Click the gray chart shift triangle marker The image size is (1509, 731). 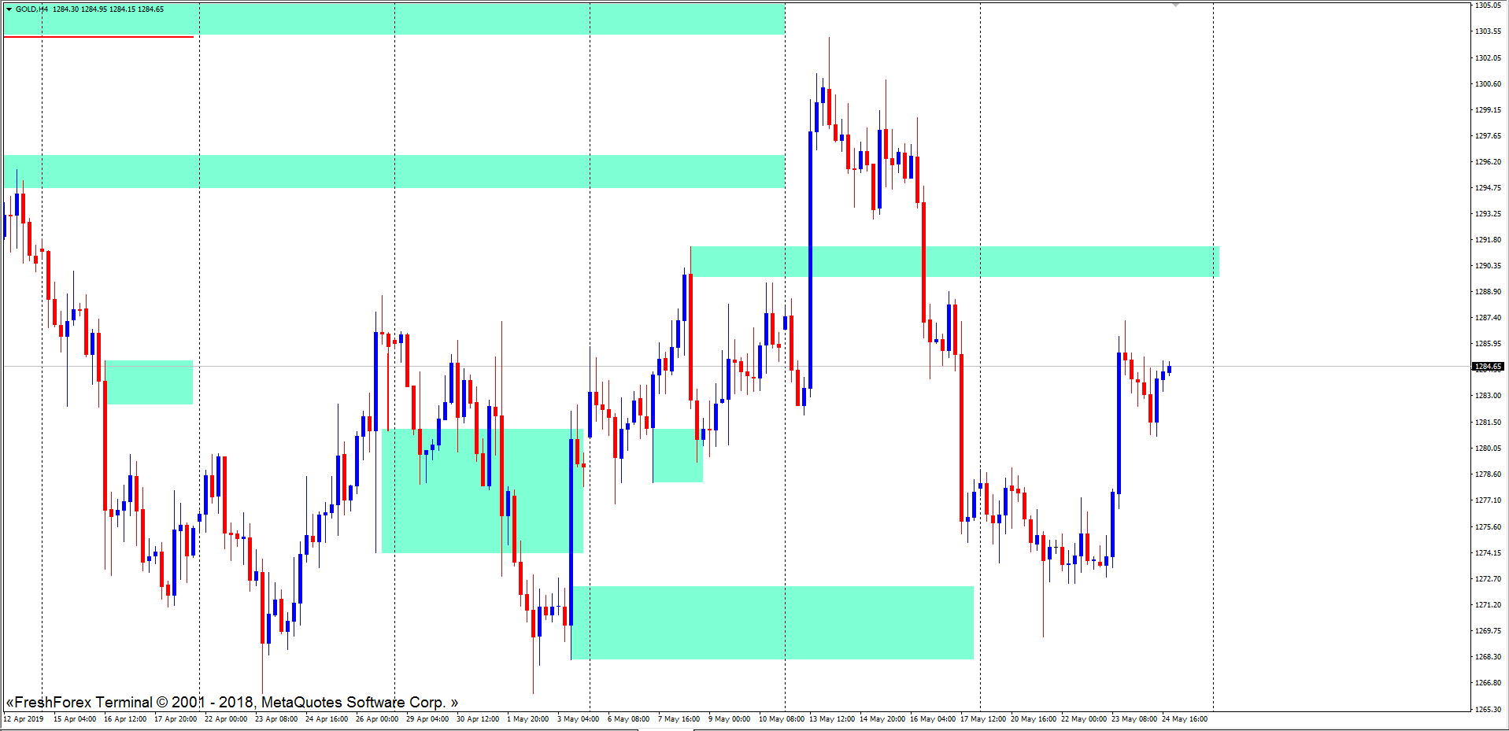[1175, 5]
